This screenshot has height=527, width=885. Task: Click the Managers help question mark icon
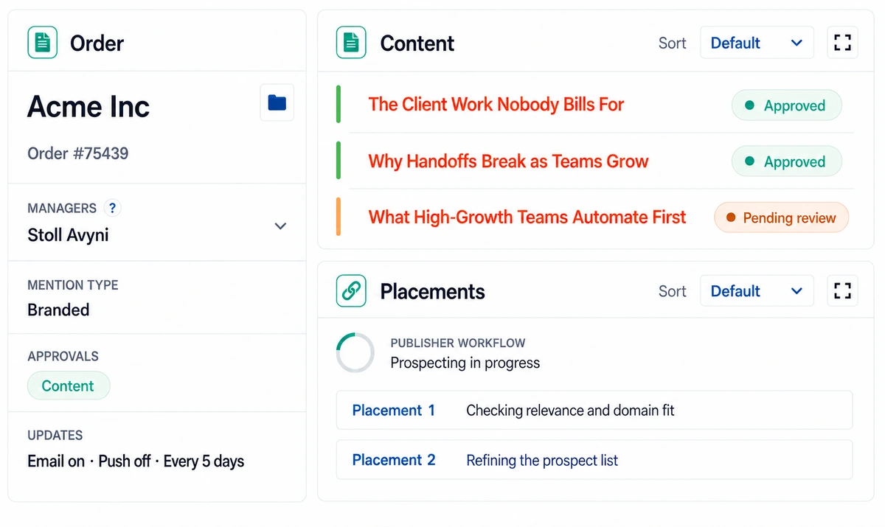[x=112, y=208]
